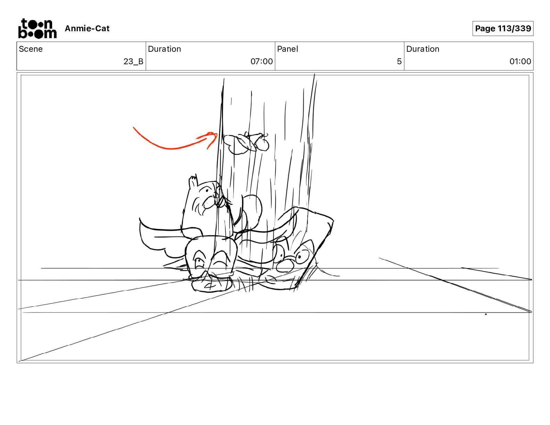Select the project title 'Anmie-Cat'
550x425 pixels.
(87, 28)
